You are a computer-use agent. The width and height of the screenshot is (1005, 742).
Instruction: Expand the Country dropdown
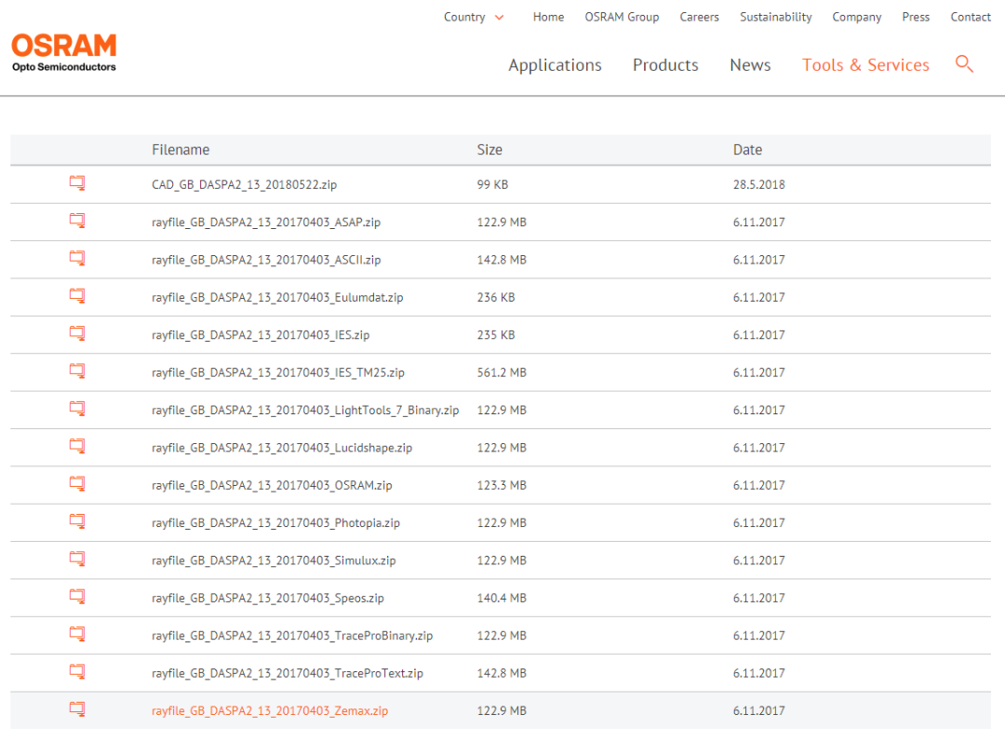click(x=475, y=17)
